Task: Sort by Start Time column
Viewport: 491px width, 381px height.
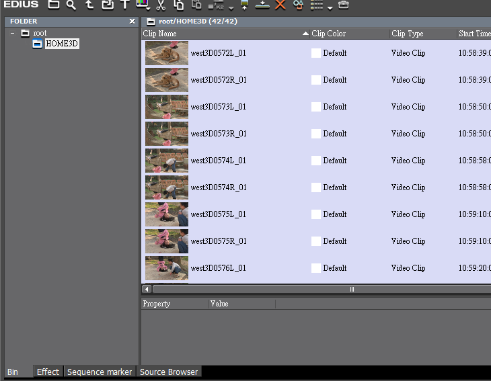Action: point(475,34)
